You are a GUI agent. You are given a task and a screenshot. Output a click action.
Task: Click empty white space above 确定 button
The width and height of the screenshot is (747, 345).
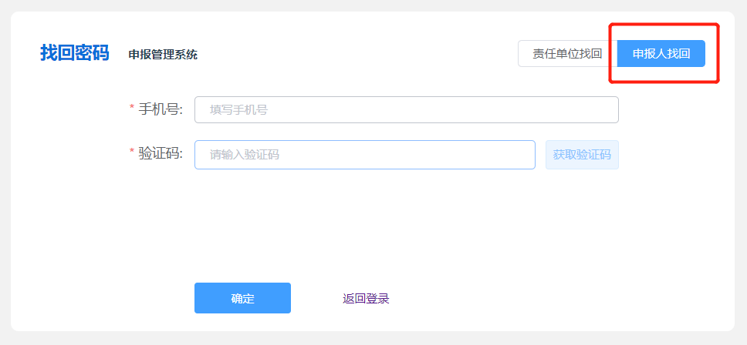tap(242, 231)
